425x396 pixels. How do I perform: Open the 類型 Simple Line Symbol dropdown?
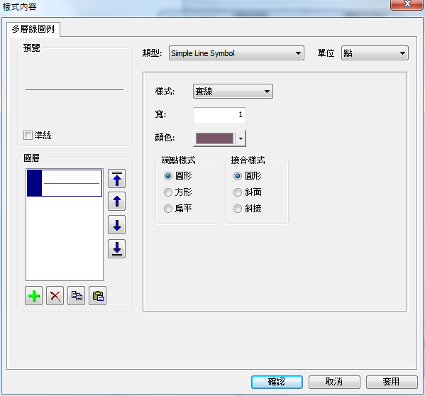[236, 53]
